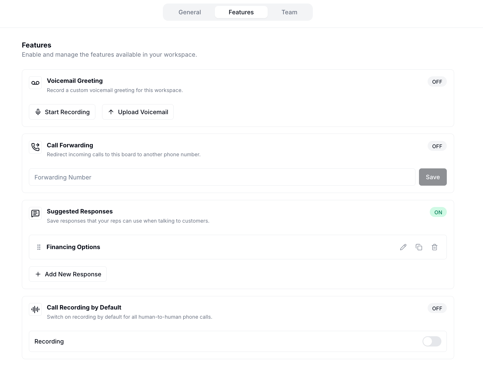Edit Financing Options with the pencil icon
Image resolution: width=483 pixels, height=367 pixels.
[403, 247]
